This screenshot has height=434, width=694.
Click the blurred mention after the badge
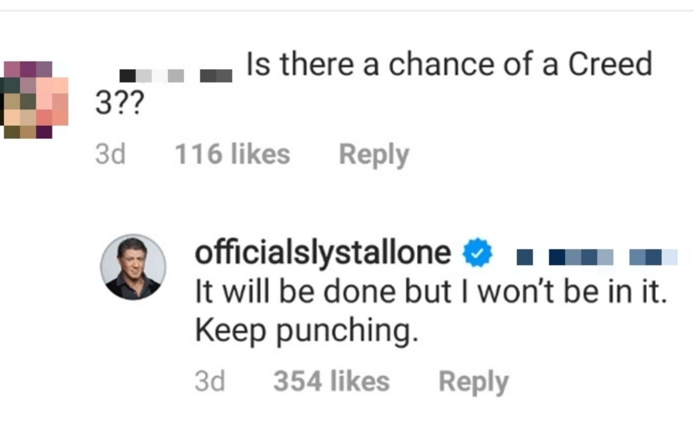tap(597, 257)
